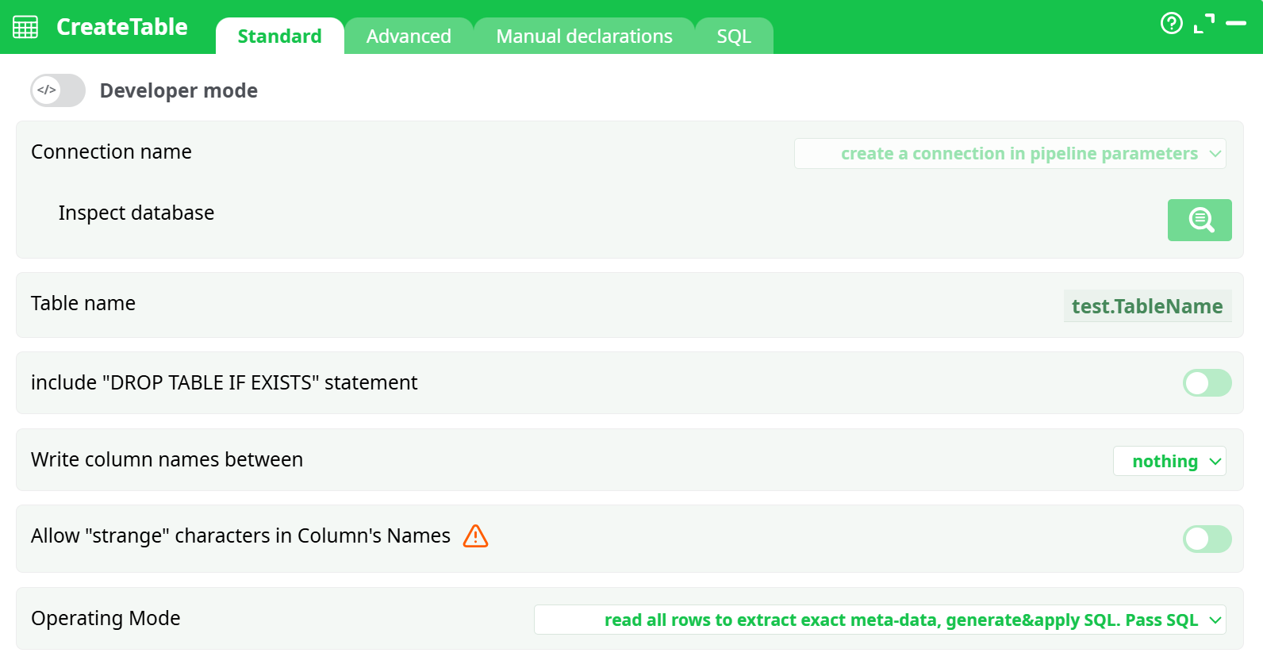Click the Inspect database label

click(x=136, y=213)
